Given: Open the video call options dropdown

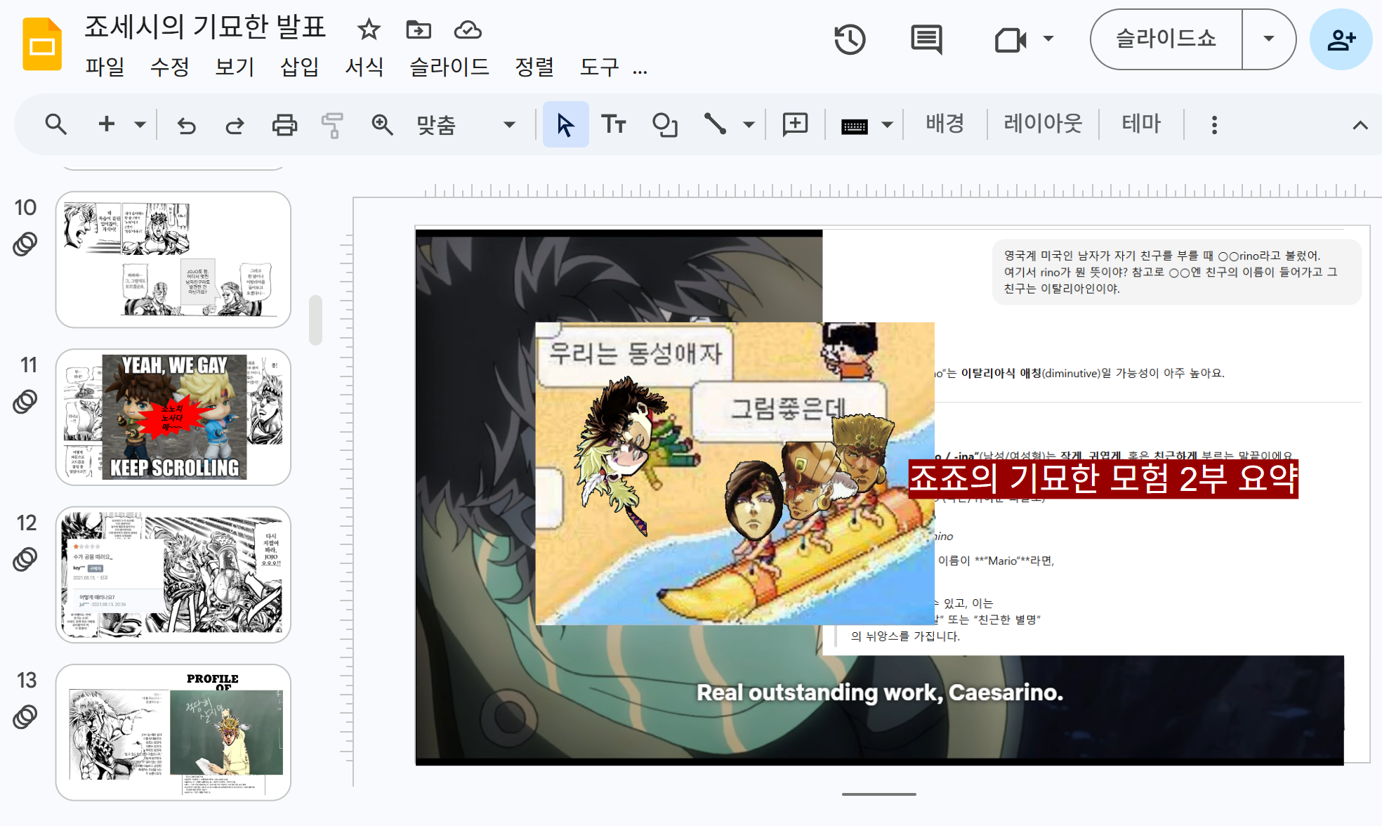Looking at the screenshot, I should tap(1048, 39).
